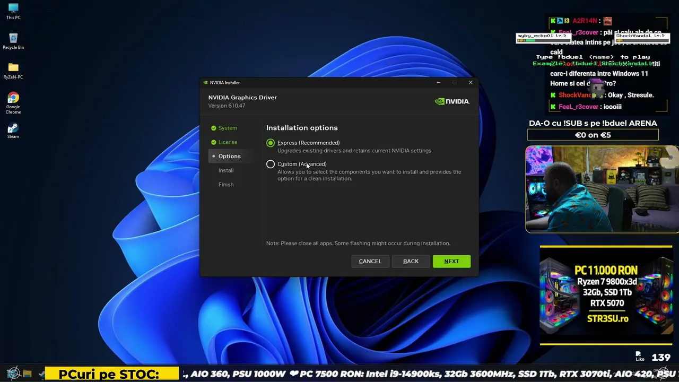Click the "PCuri pe STOC:" yellow label
679x382 pixels.
112,374
